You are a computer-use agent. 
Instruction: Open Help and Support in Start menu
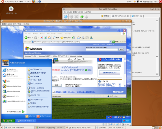pos(35,100)
